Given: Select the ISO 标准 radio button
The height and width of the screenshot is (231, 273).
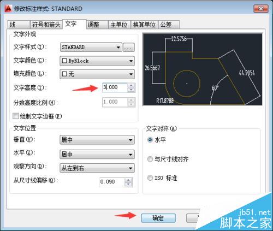Looking at the screenshot, I should point(150,177).
